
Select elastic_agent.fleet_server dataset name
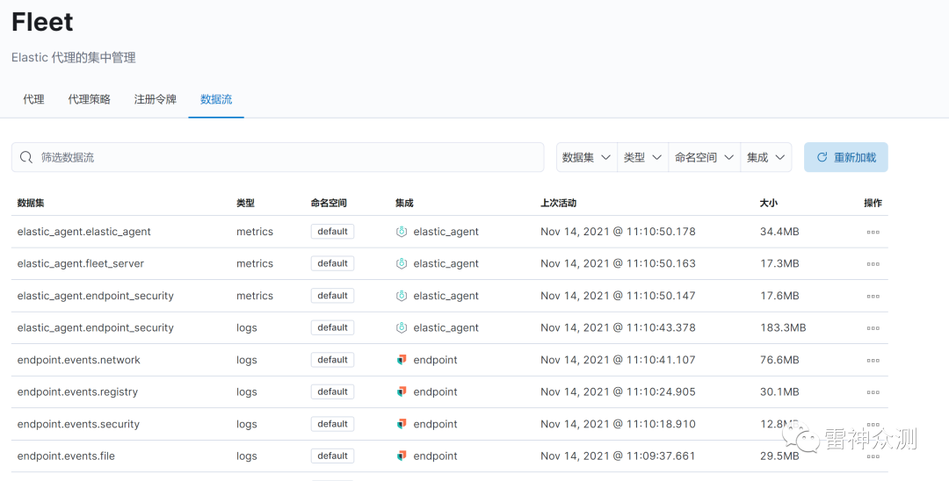click(81, 263)
